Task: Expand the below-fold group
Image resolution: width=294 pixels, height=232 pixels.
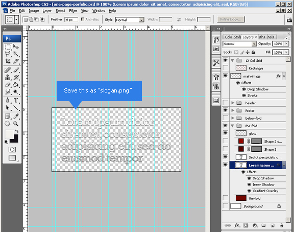Action: click(x=233, y=118)
